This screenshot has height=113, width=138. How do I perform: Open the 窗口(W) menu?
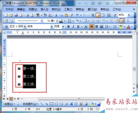point(92,9)
